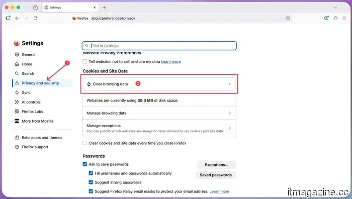Click the Cookies and Site Data heading
Viewport: 352px width, 199px height.
click(x=105, y=71)
